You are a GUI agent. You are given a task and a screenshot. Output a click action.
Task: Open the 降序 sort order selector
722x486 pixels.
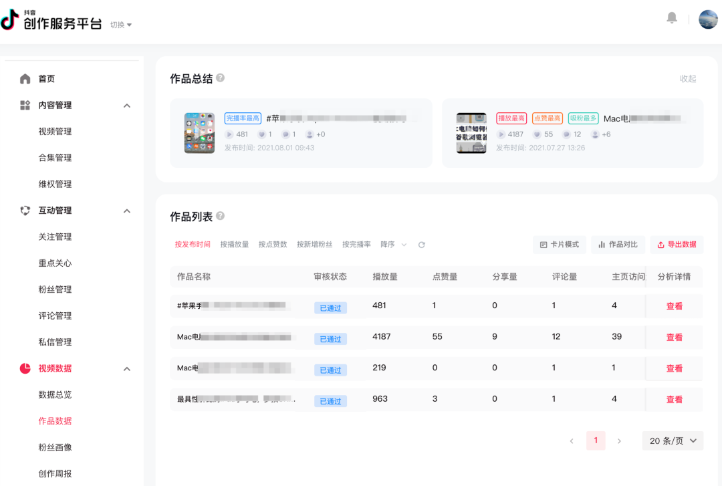pyautogui.click(x=393, y=245)
